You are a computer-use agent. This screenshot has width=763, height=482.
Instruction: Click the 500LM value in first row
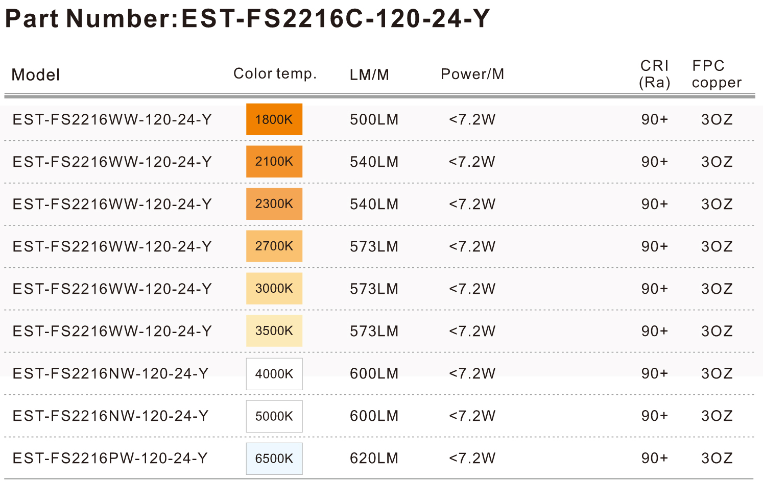click(374, 120)
